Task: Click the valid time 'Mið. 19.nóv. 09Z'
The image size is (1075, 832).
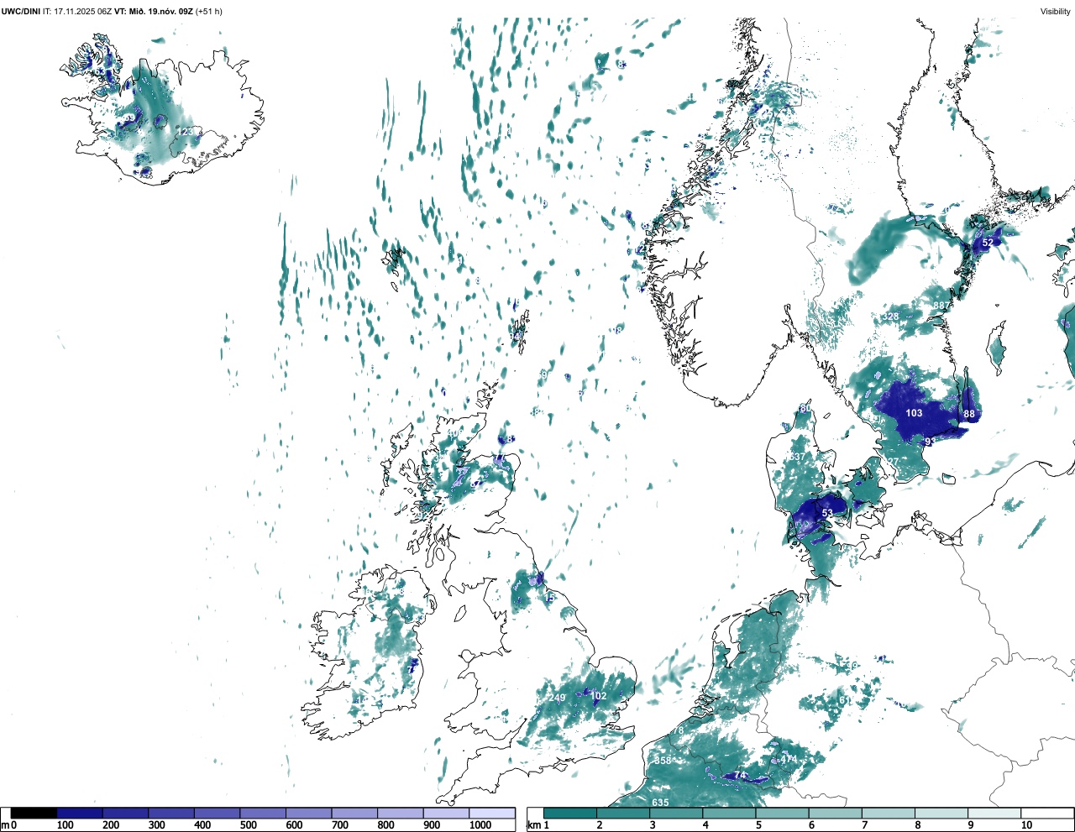Action: (160, 11)
